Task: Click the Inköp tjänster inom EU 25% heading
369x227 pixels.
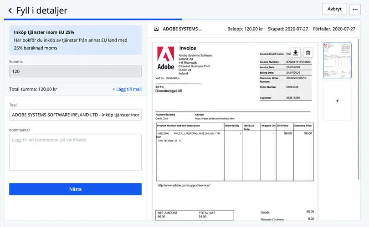Action: pos(44,32)
